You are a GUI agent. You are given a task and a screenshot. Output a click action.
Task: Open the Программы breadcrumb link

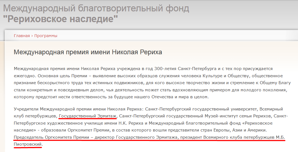tap(46, 36)
